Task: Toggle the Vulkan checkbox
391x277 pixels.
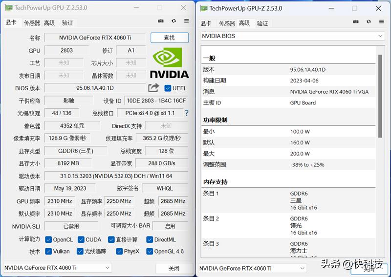Action: pos(48,251)
